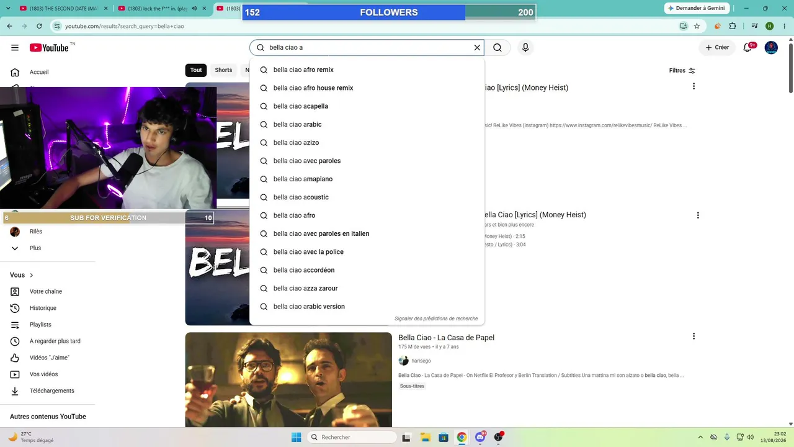This screenshot has width=794, height=447.
Task: Choose suggestion 'bella ciao afro'
Action: tap(367, 215)
